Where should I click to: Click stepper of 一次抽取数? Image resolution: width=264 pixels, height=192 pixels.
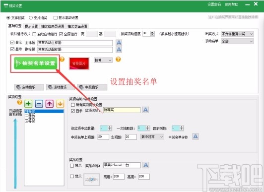[x=148, y=128]
